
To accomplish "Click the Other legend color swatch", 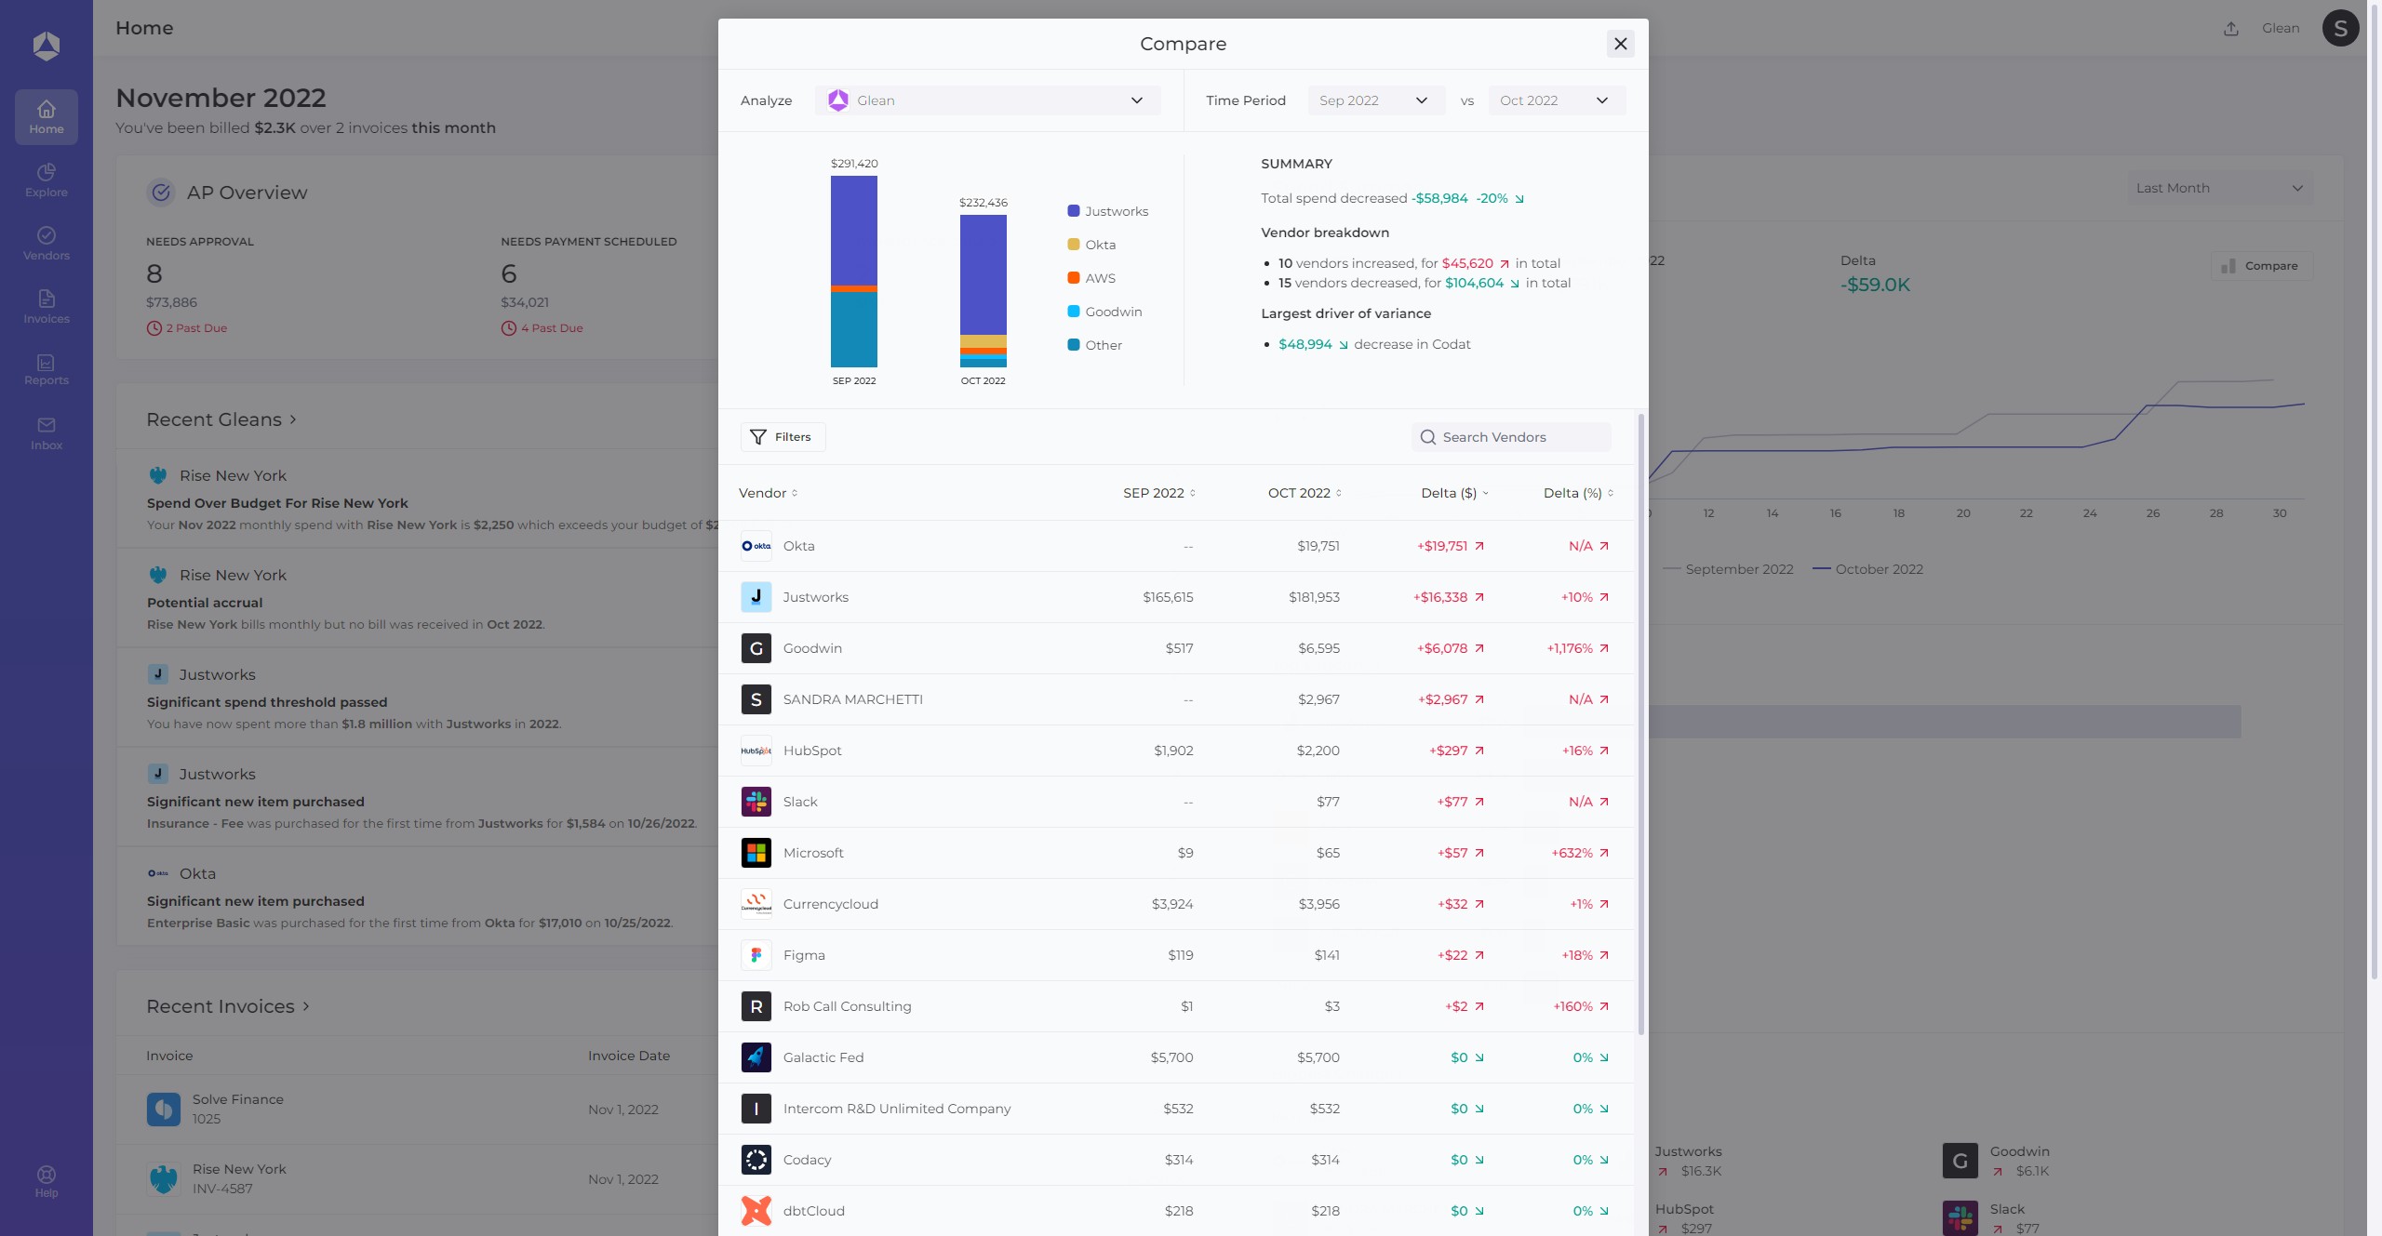I will (x=1073, y=345).
